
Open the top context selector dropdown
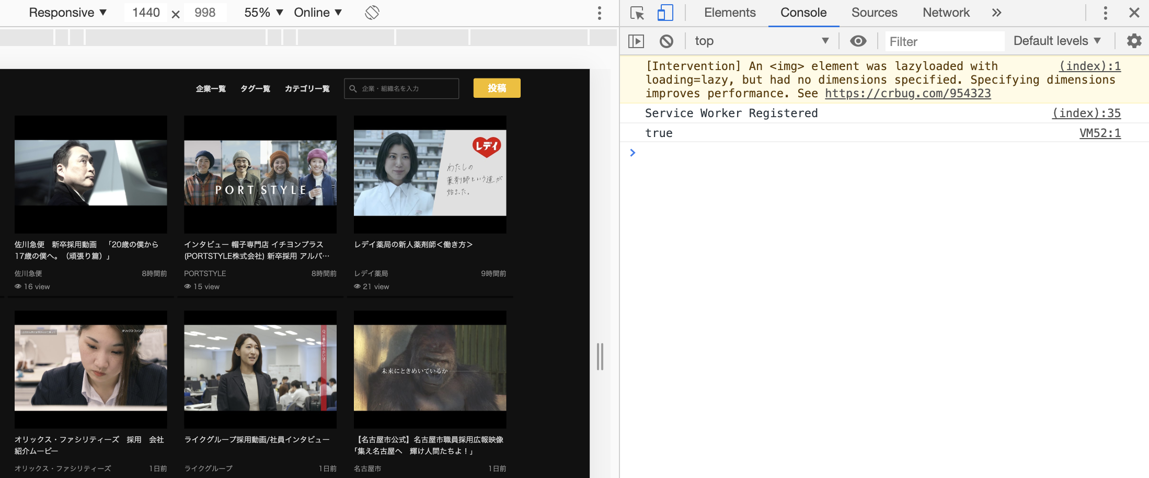(x=761, y=41)
